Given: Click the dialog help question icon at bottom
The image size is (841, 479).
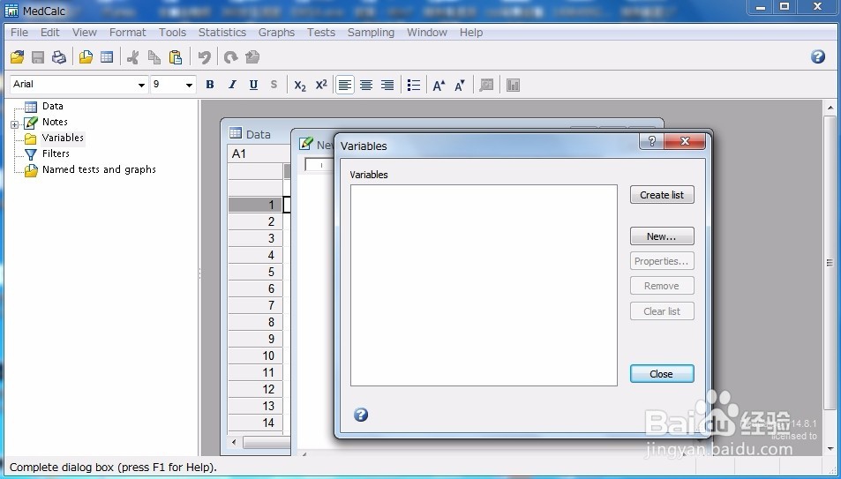Looking at the screenshot, I should click(361, 414).
